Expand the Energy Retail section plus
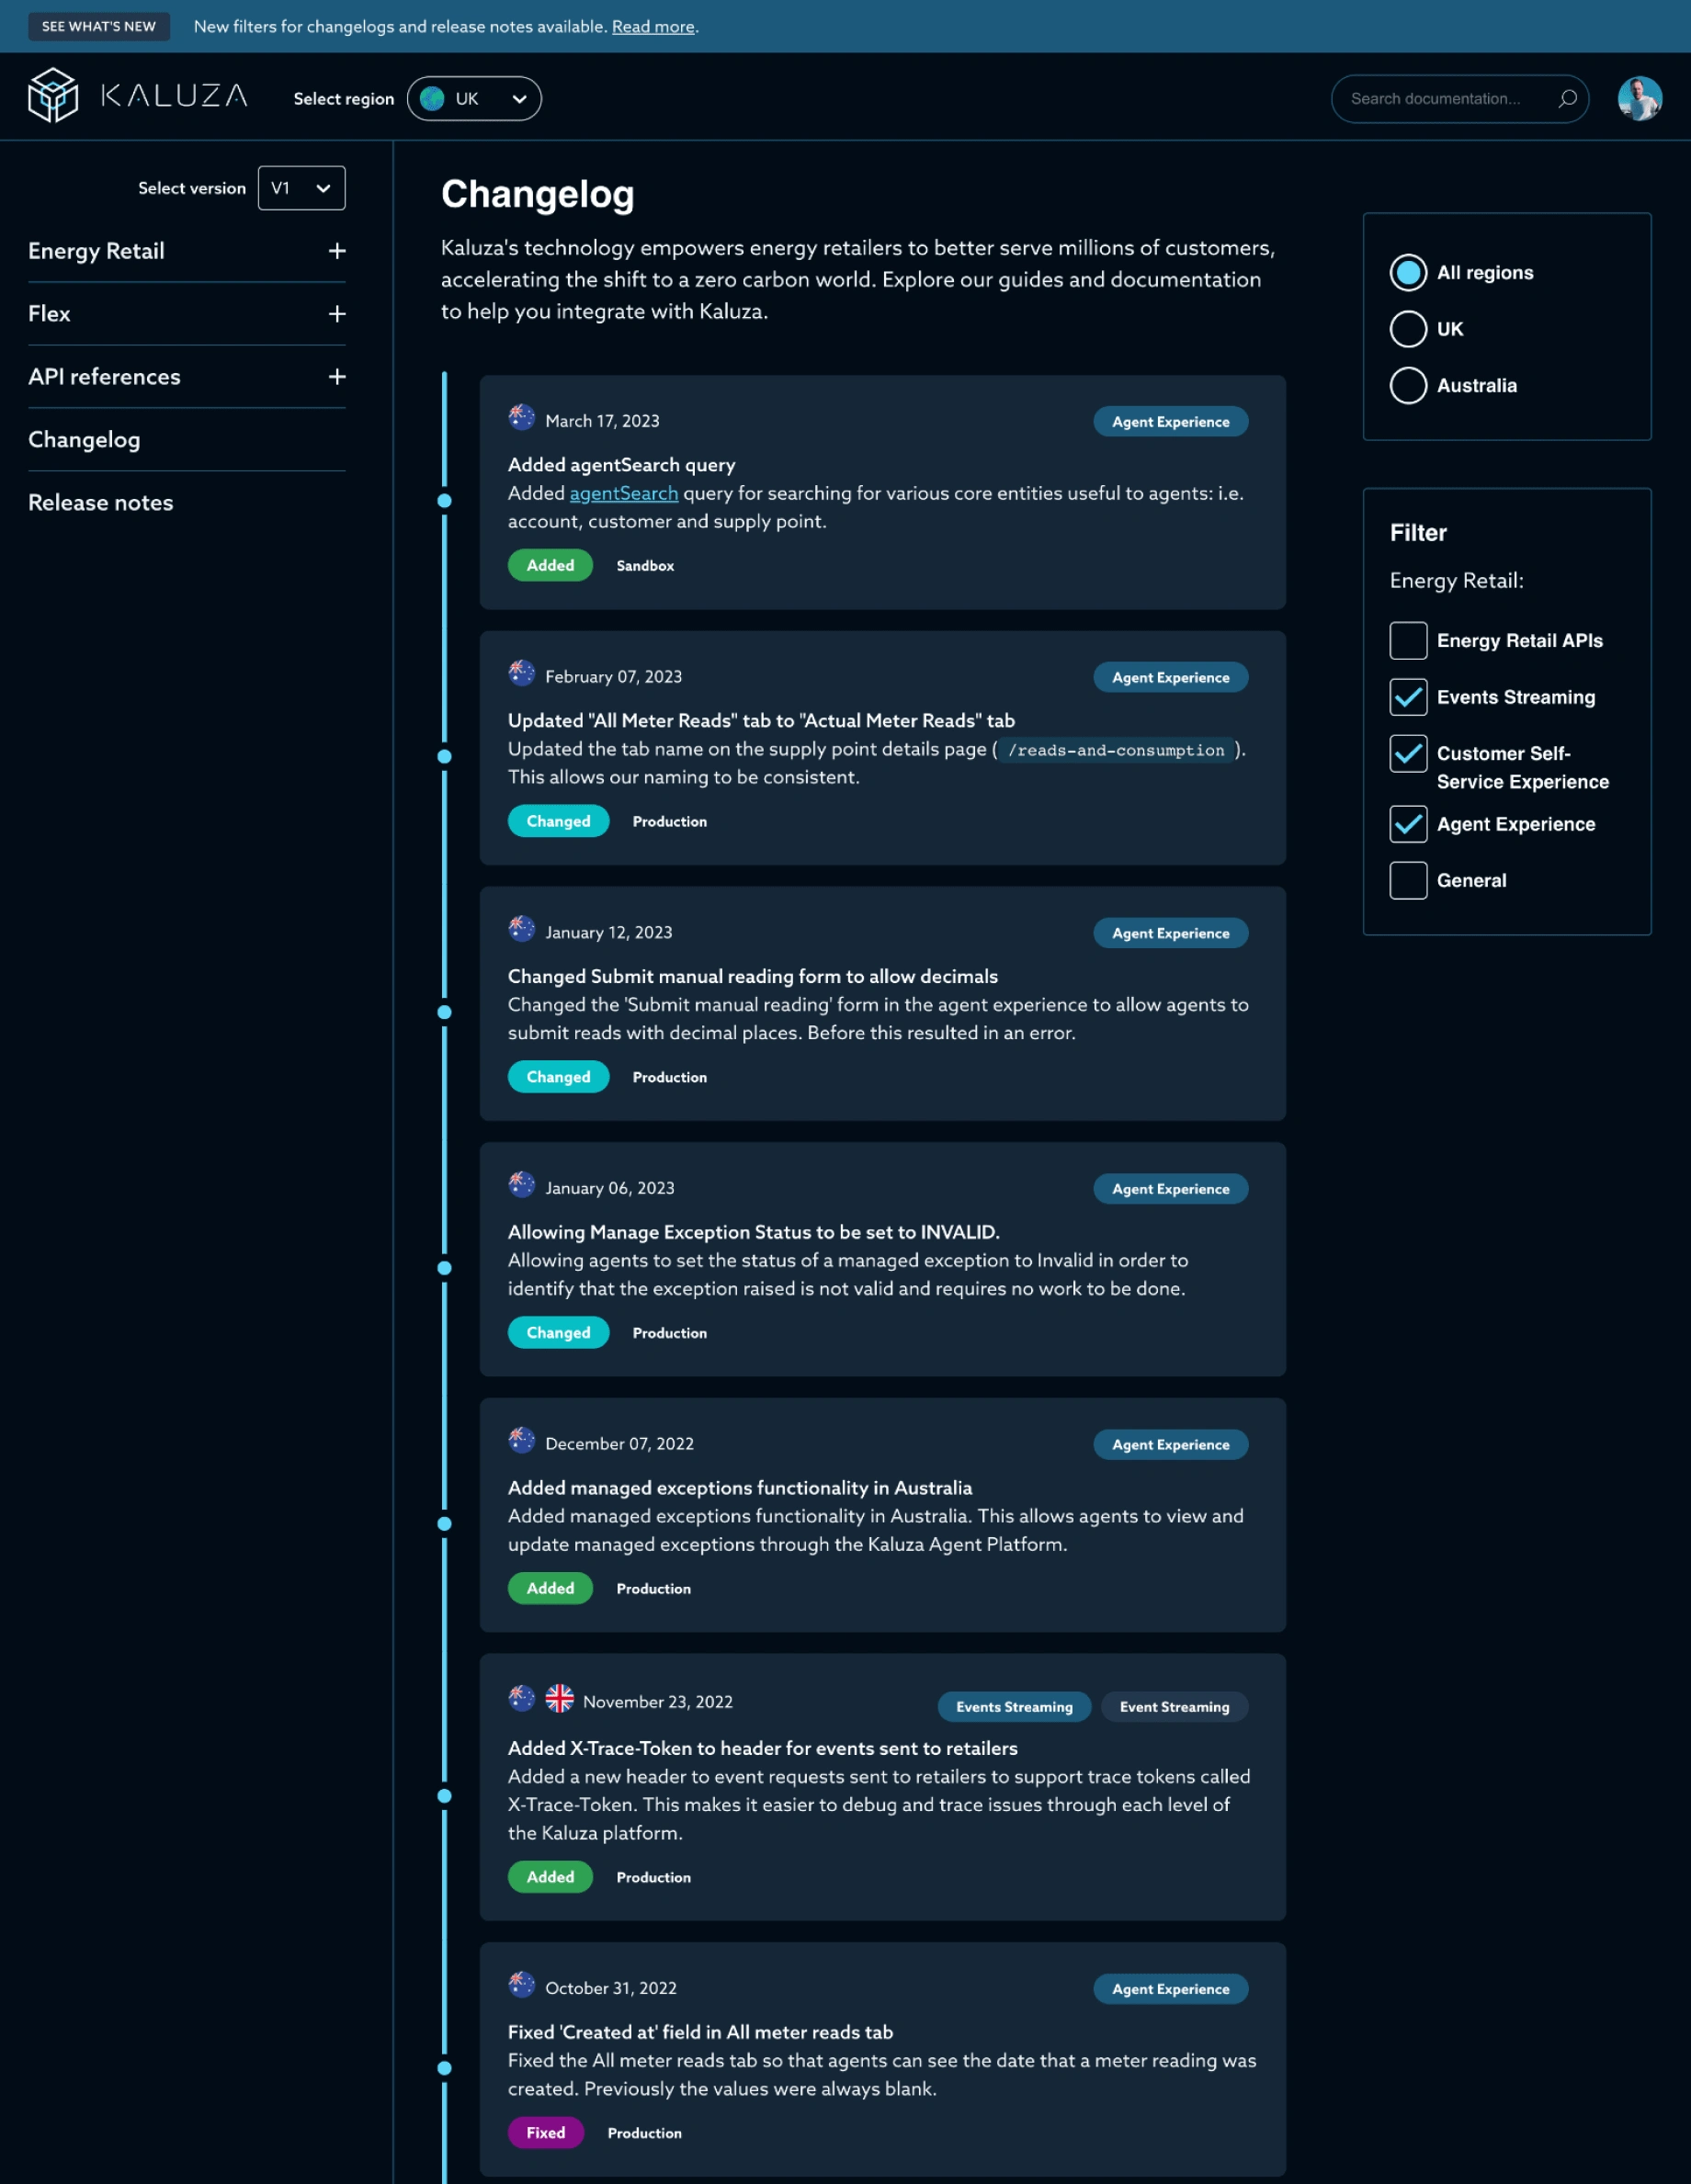1691x2184 pixels. [337, 251]
